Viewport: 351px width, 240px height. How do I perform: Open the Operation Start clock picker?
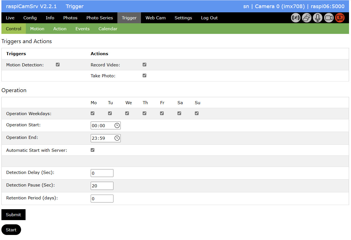[117, 125]
